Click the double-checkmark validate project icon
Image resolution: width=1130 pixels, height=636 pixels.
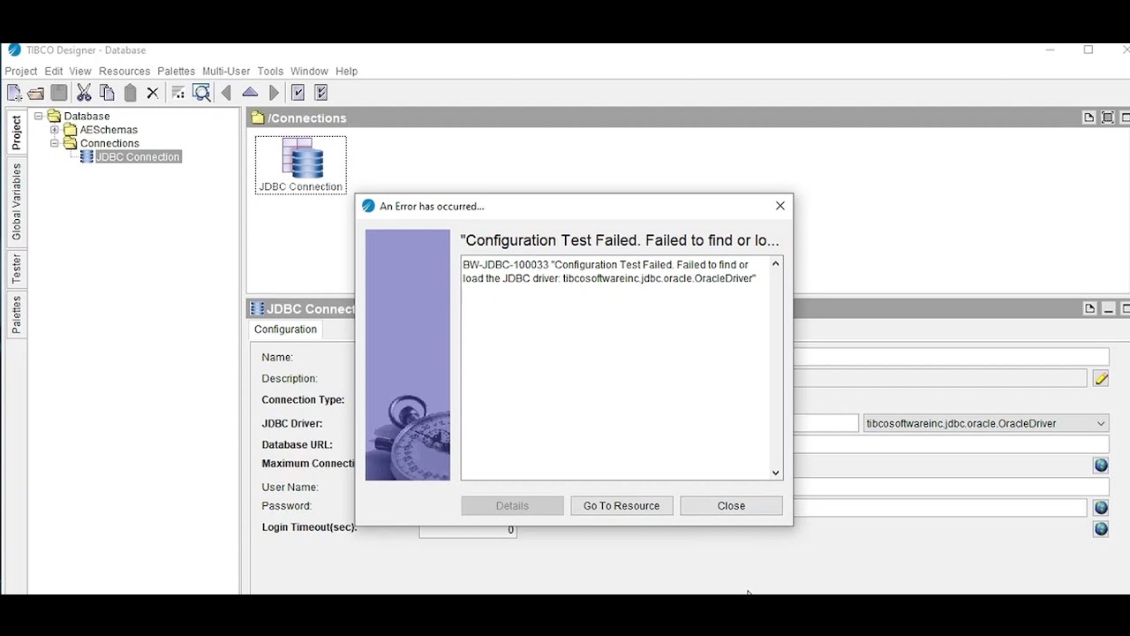pos(320,93)
